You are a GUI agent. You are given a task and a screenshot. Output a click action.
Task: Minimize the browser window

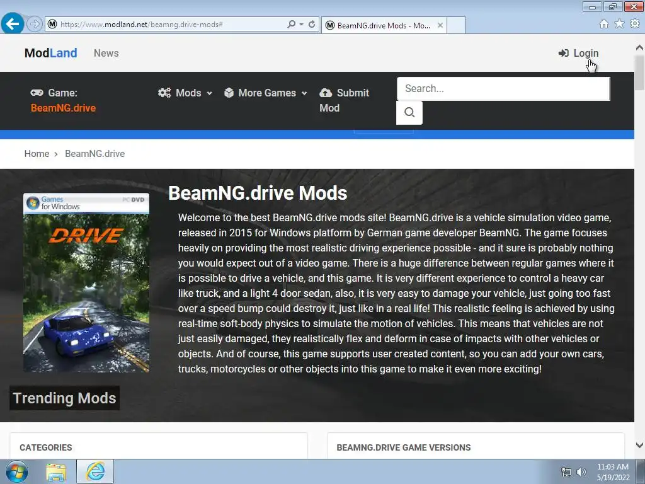click(592, 6)
